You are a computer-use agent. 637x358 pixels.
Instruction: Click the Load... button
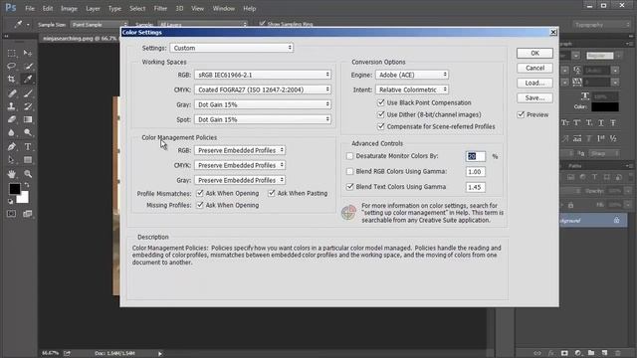point(534,83)
